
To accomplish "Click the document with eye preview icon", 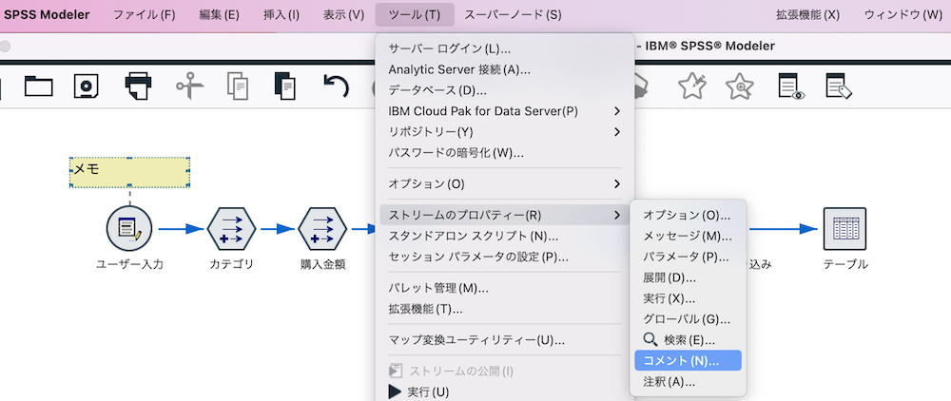I will (791, 86).
